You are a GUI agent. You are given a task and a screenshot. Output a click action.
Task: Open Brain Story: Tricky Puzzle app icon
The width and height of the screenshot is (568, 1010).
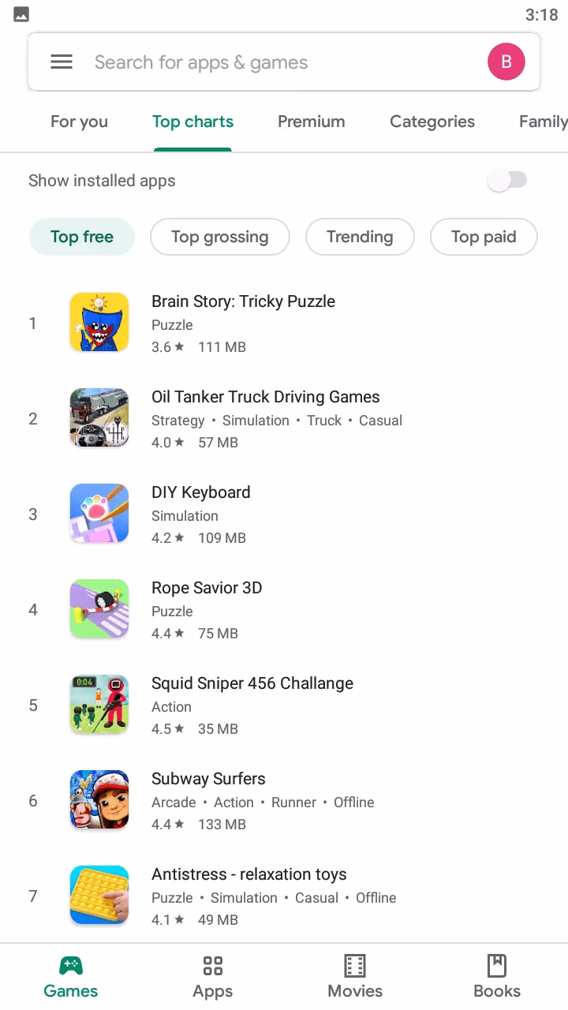(99, 323)
